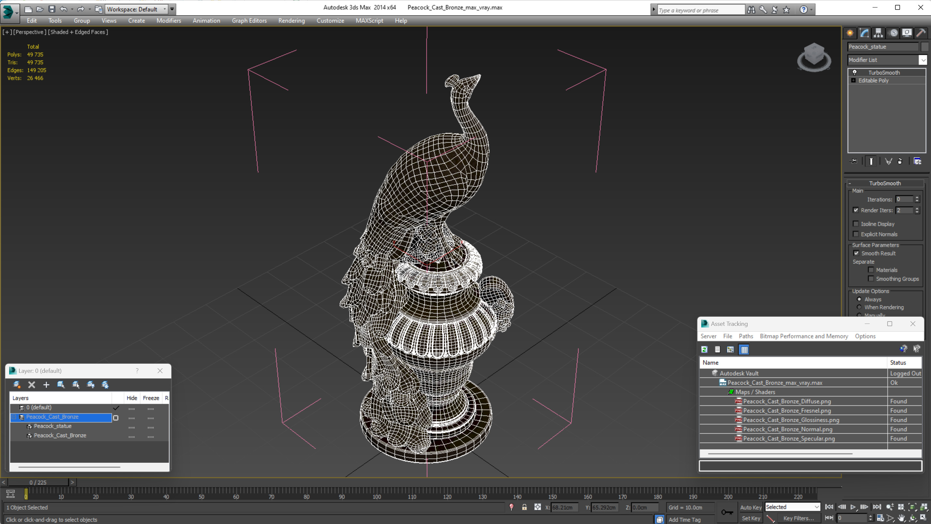Image resolution: width=931 pixels, height=524 pixels.
Task: Click the Auto Key button
Action: click(x=751, y=507)
